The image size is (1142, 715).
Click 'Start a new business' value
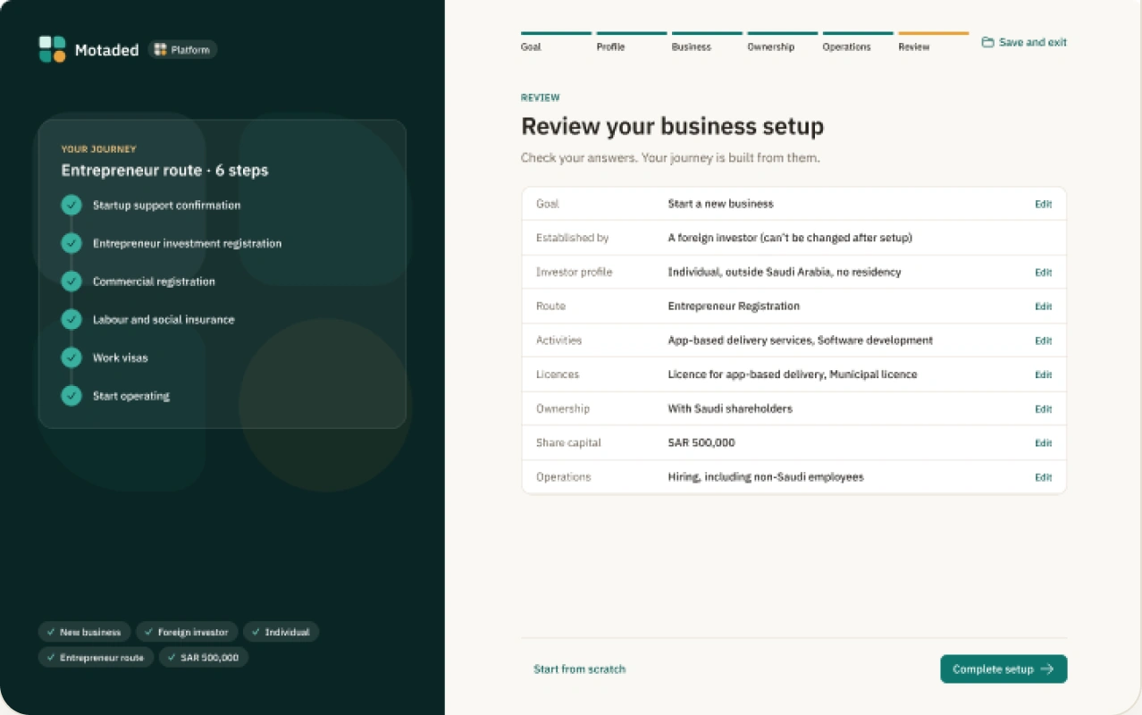[x=720, y=204]
